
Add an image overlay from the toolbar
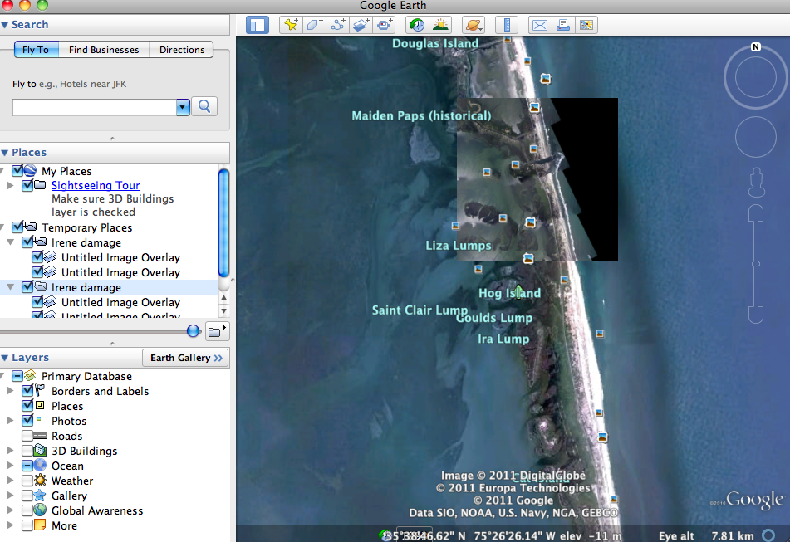[361, 25]
